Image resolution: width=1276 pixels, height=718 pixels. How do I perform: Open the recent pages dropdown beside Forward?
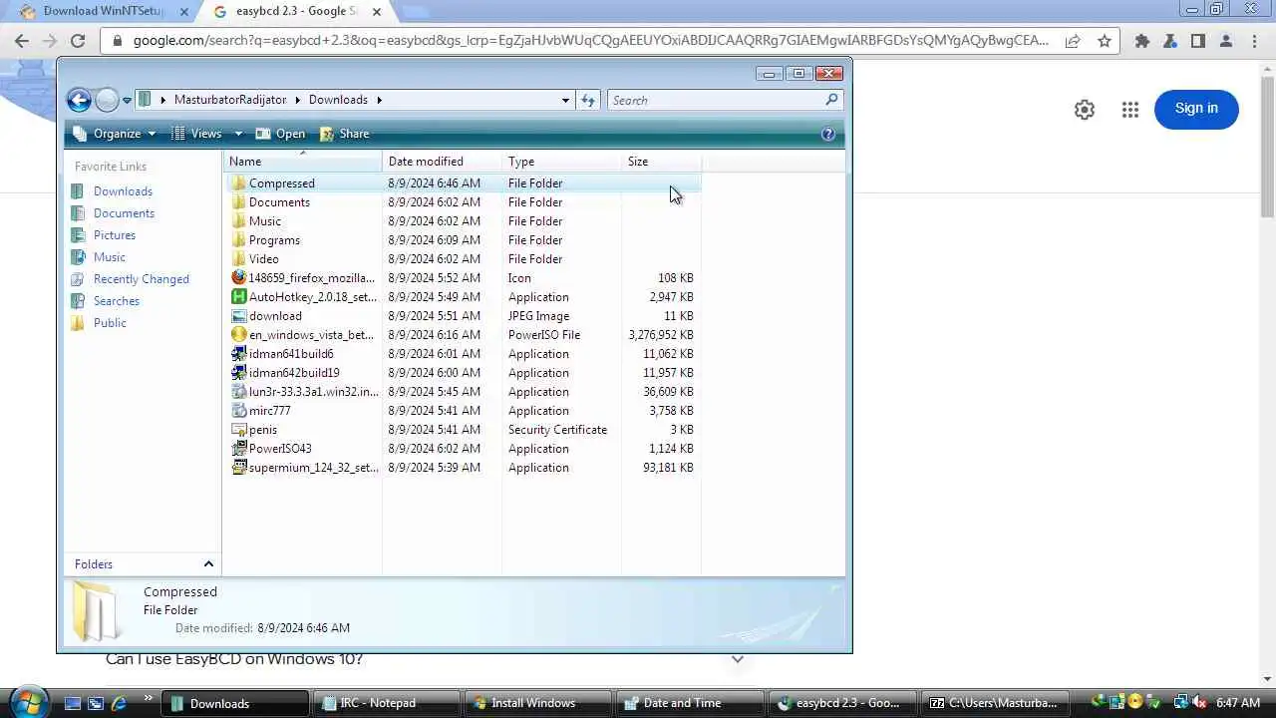(x=127, y=101)
